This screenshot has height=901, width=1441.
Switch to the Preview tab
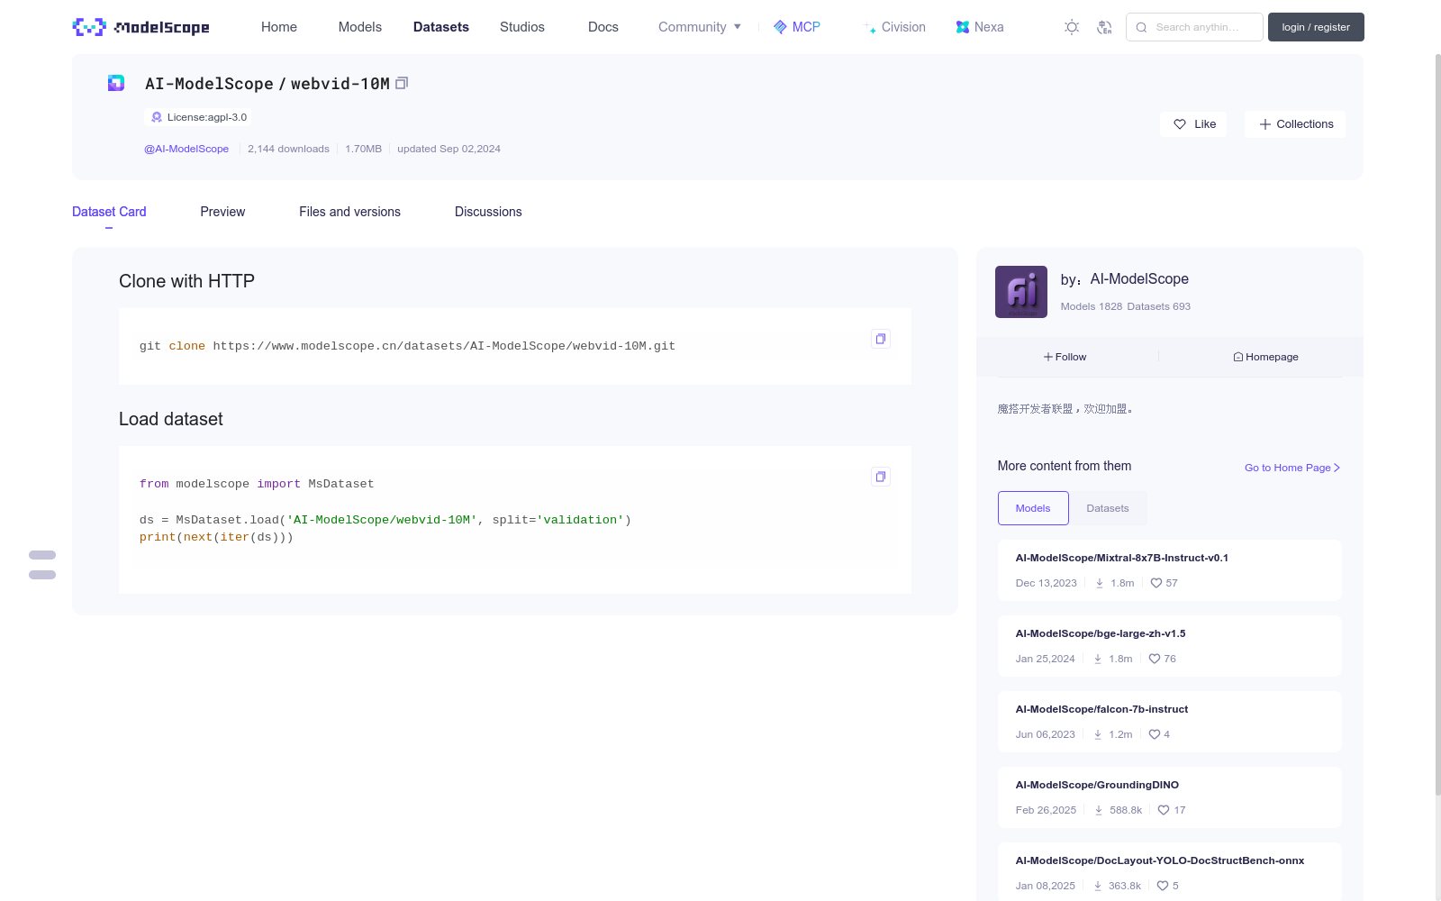(222, 212)
